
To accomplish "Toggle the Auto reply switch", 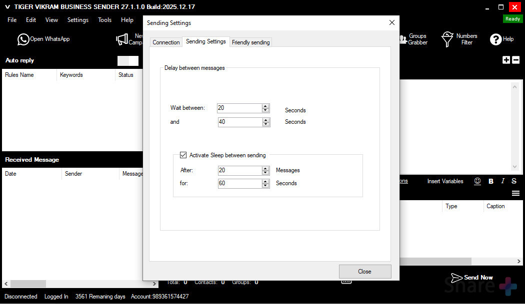I will (128, 60).
